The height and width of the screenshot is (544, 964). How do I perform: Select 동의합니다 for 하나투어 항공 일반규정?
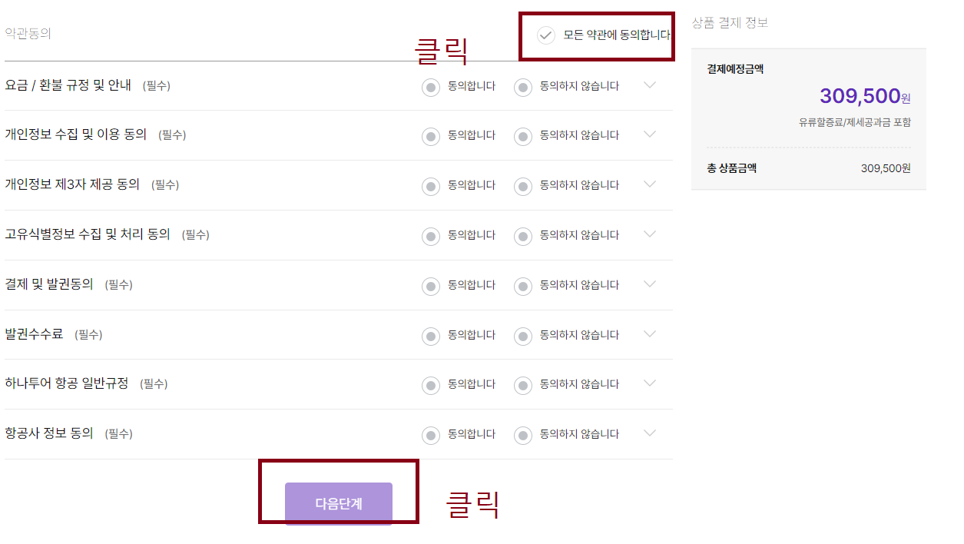[x=431, y=385]
